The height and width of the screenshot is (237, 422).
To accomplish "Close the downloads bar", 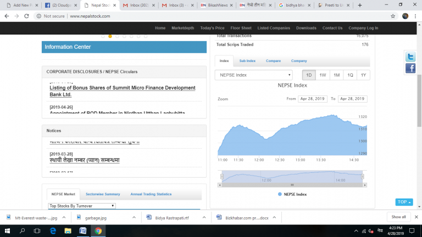I will tap(417, 217).
